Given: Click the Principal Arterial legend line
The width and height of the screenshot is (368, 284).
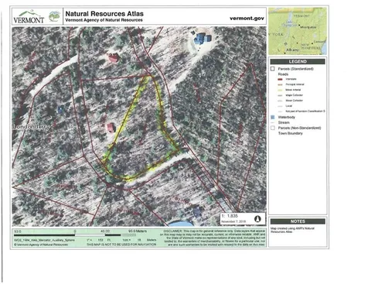Looking at the screenshot, I should 281,84.
